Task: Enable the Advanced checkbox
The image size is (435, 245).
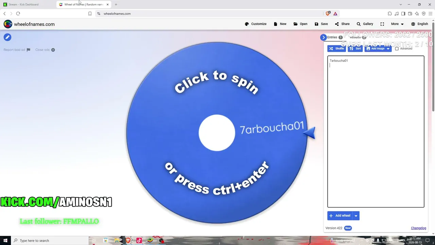Action: [x=397, y=49]
